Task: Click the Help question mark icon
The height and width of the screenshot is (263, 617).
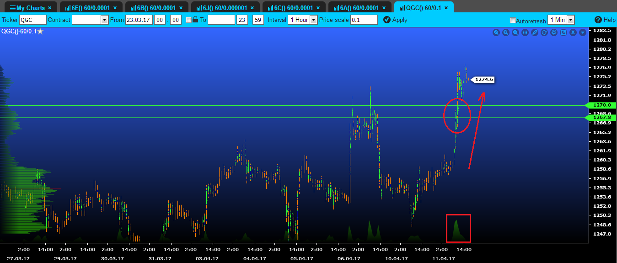Action: pyautogui.click(x=598, y=20)
